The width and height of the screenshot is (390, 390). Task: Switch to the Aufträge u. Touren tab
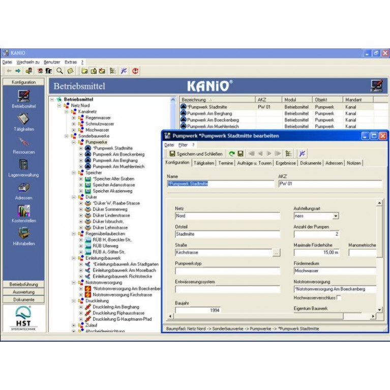point(254,163)
